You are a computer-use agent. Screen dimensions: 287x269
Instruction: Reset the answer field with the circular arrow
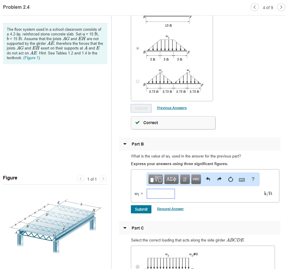pyautogui.click(x=231, y=179)
